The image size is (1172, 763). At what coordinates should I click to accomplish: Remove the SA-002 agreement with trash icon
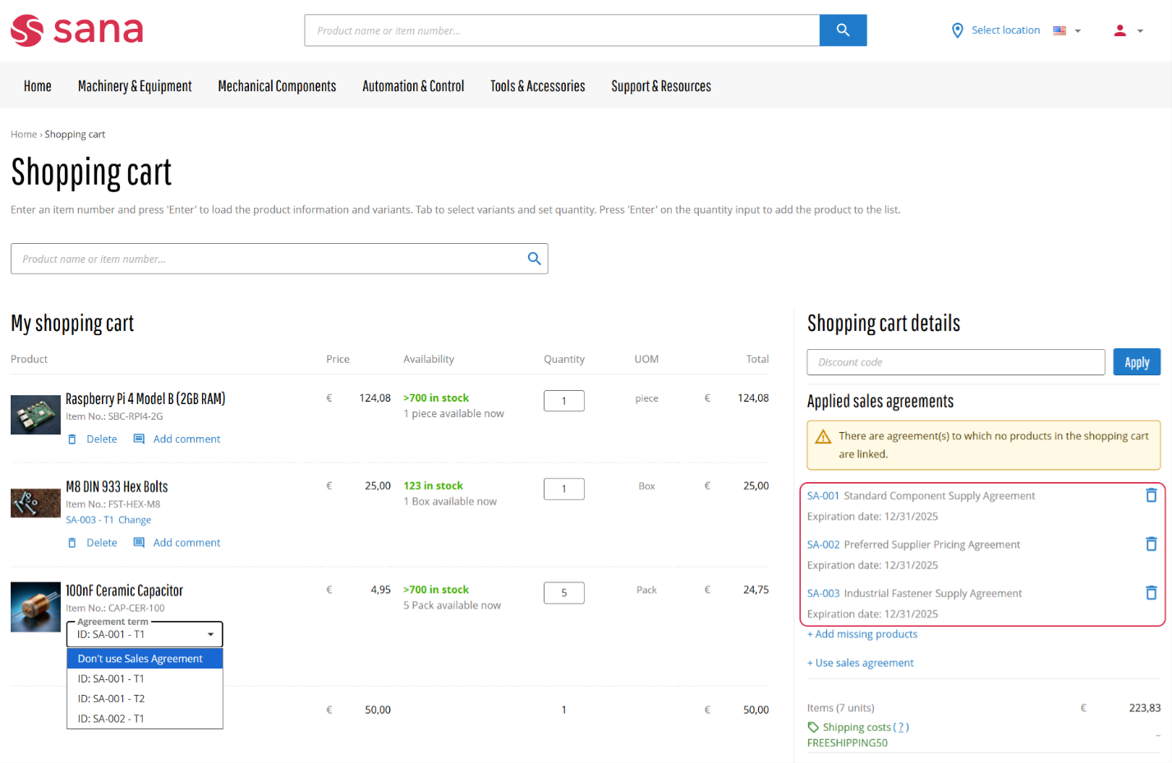pos(1151,544)
